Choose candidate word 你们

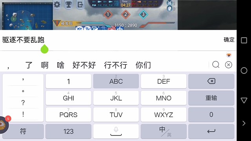pos(143,65)
